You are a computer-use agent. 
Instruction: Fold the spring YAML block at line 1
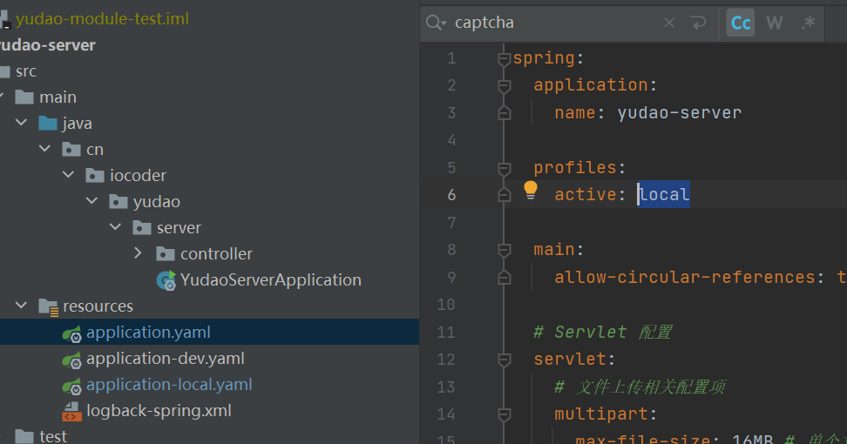503,58
